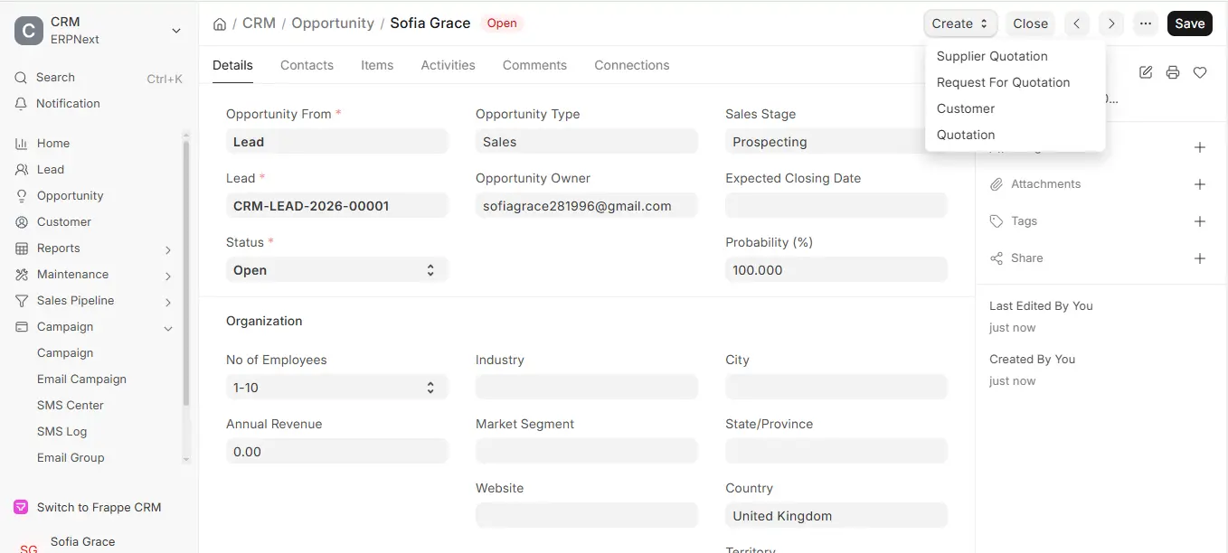Screen dimensions: 1228x553
Task: Click the Search magnifier icon
Action: pos(22,78)
